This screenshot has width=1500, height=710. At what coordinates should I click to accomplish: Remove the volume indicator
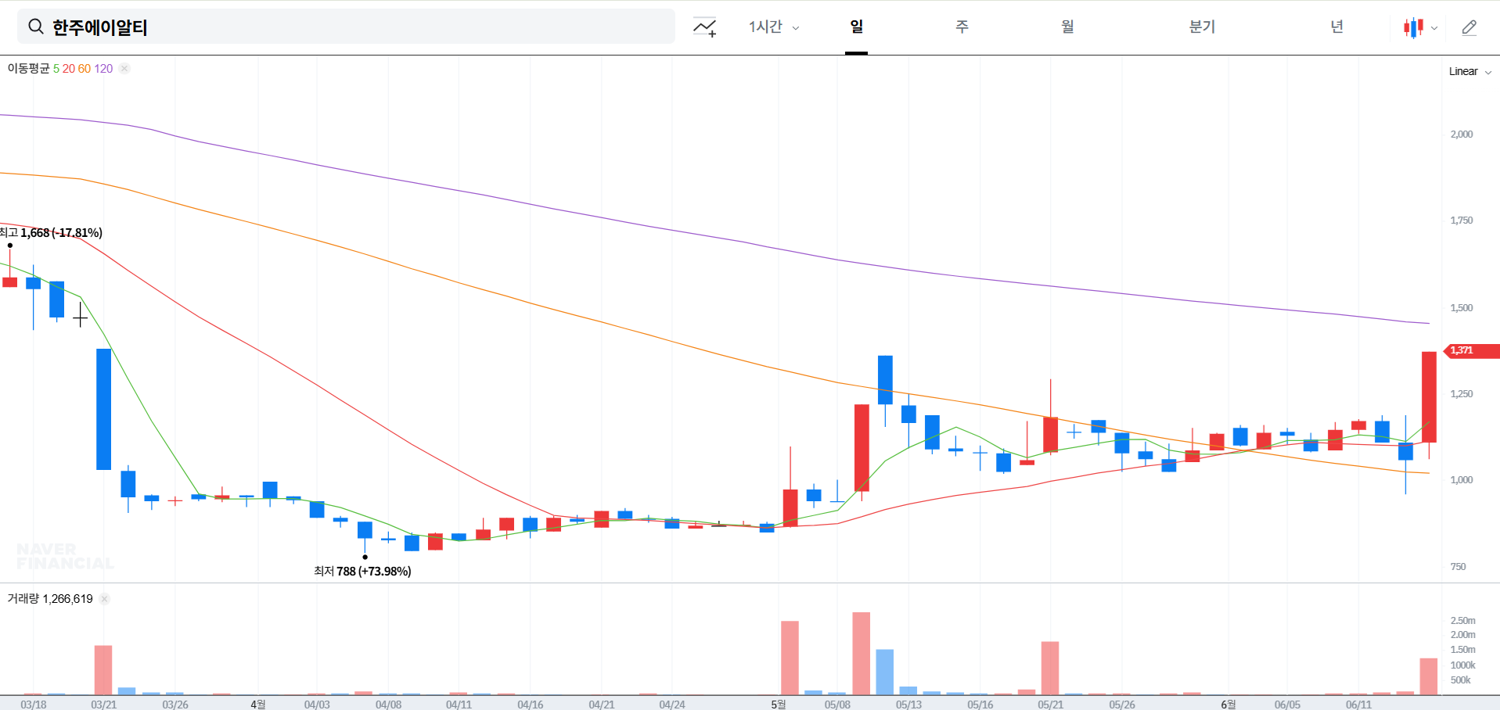pos(104,599)
